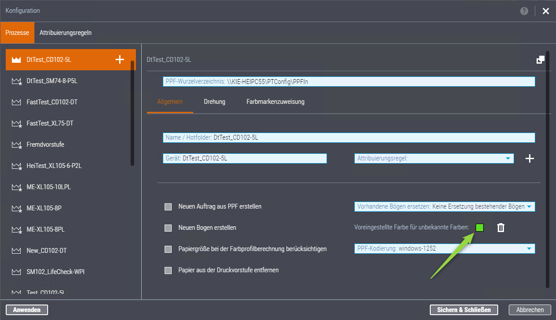Toggle the Neuen Bogen erstellen checkbox
Screen dimensions: 556x320
(168, 228)
